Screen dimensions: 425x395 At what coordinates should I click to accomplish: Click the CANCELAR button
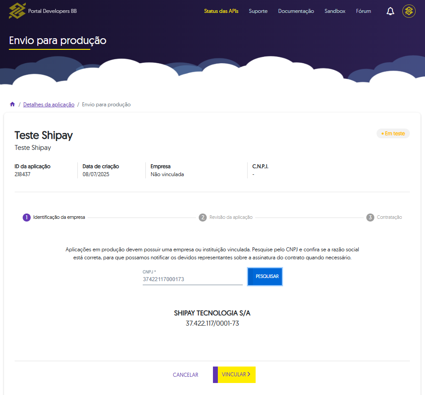(x=185, y=375)
